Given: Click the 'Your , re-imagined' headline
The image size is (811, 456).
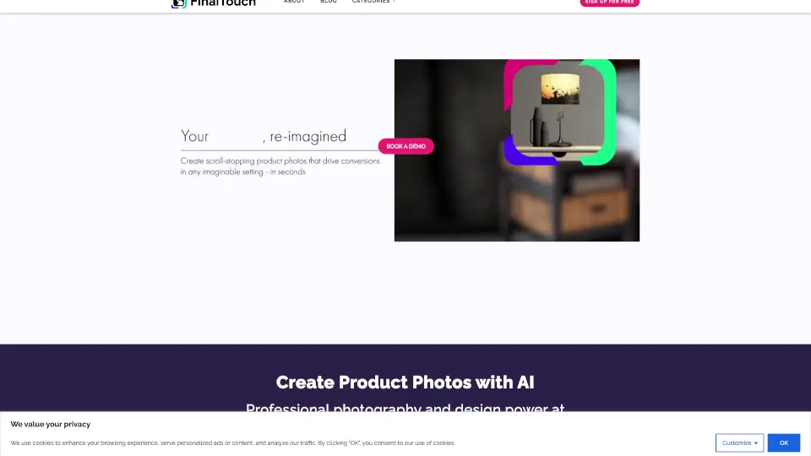Looking at the screenshot, I should click(264, 136).
